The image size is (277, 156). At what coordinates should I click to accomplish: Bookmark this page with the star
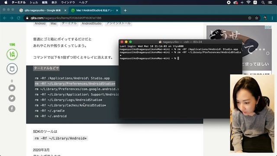[257, 18]
